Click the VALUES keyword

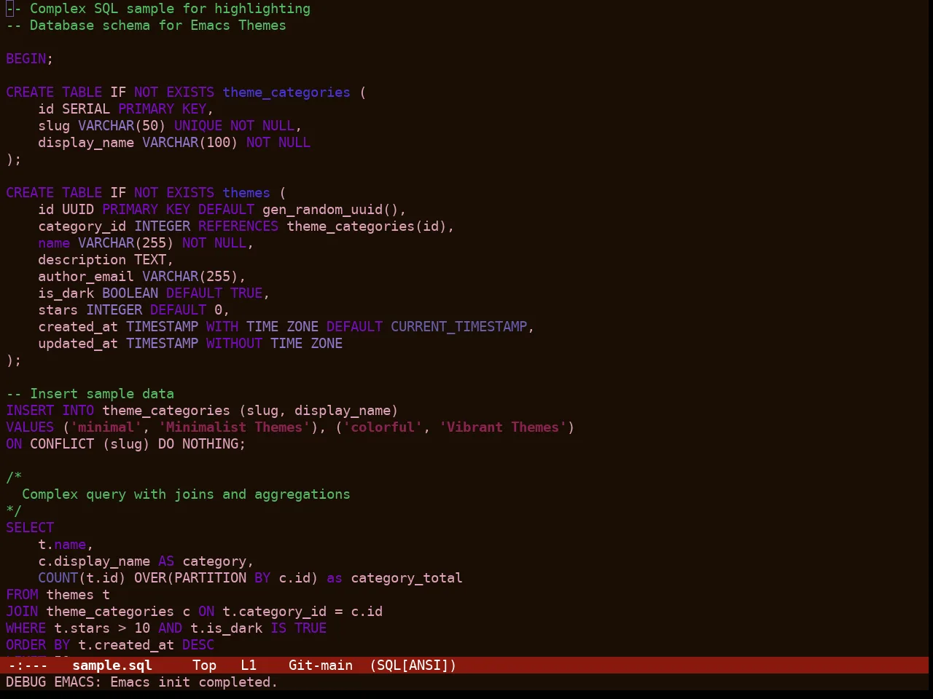pos(30,427)
